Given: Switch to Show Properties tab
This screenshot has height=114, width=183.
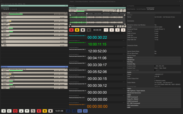Looking at the screenshot, I should [x=131, y=9].
